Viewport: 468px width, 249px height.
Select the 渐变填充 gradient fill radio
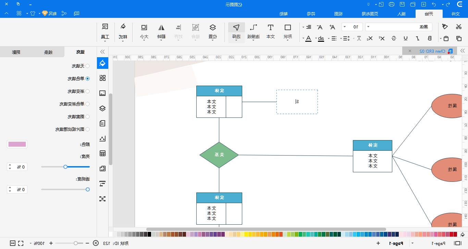click(x=87, y=91)
